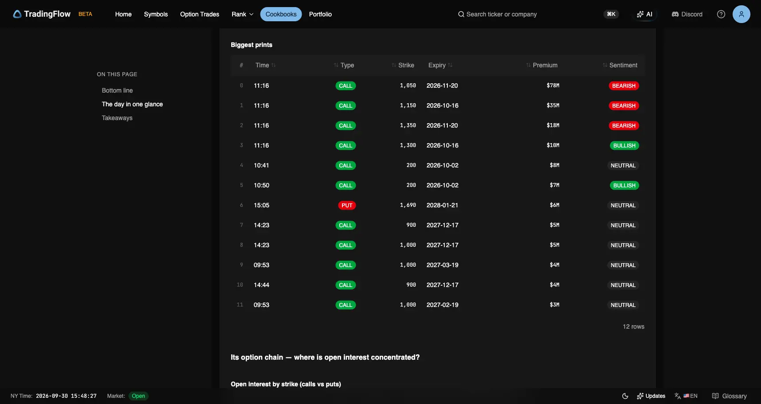Open the Option Trades page

[x=200, y=14]
